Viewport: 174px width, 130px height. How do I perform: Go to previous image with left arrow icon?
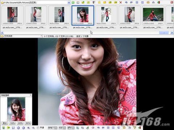pos(18,128)
